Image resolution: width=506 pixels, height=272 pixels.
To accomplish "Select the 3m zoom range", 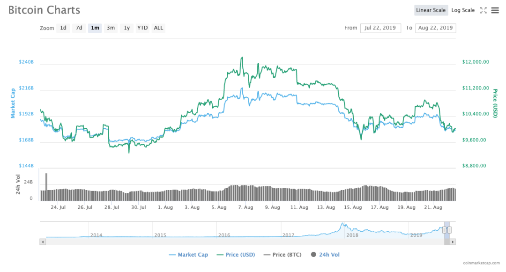I will click(x=111, y=28).
